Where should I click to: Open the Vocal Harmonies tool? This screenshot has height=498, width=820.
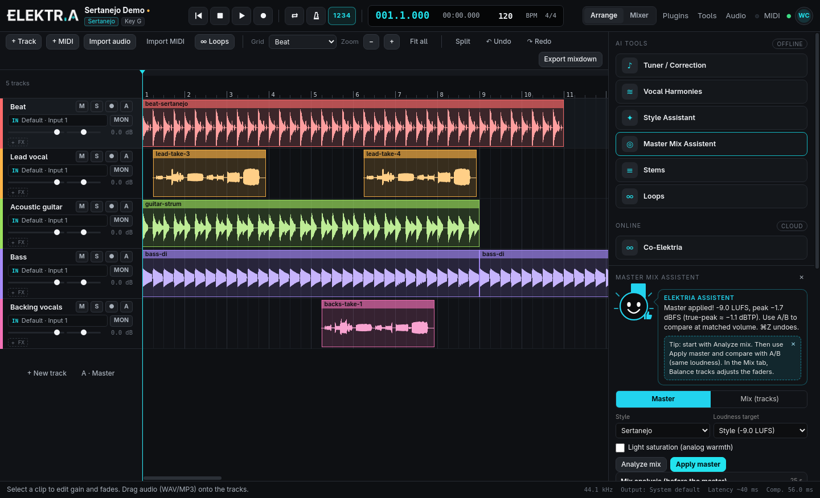[x=711, y=92]
